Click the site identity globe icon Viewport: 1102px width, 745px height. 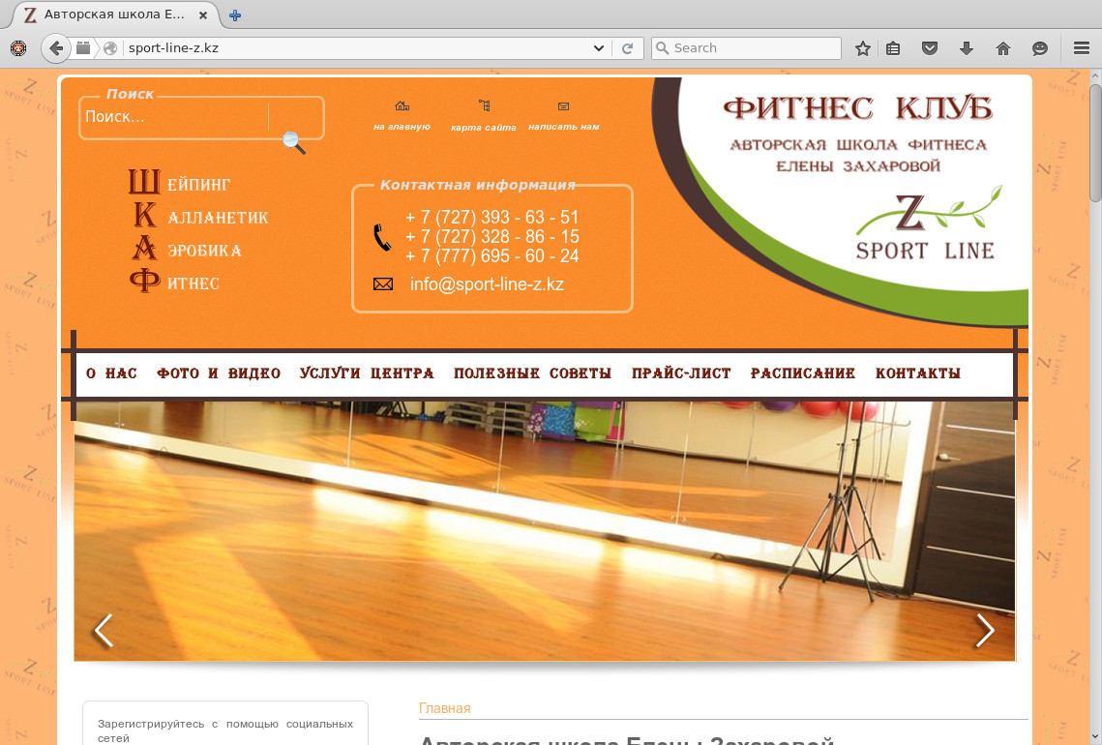110,47
